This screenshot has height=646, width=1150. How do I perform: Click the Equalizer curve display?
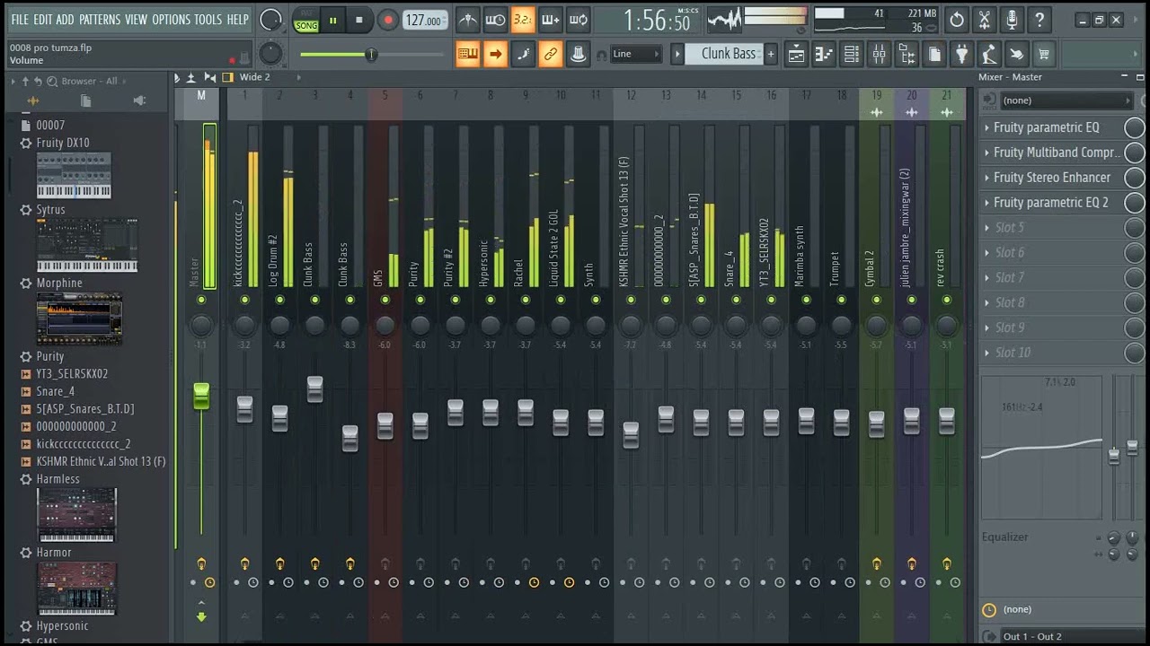(1041, 447)
